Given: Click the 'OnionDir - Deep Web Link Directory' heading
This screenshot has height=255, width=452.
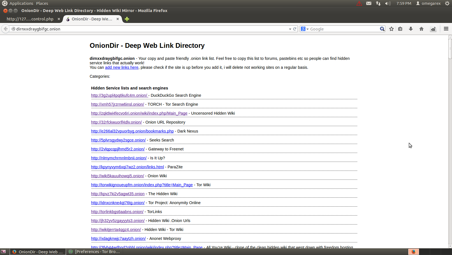Looking at the screenshot, I should pos(147,46).
